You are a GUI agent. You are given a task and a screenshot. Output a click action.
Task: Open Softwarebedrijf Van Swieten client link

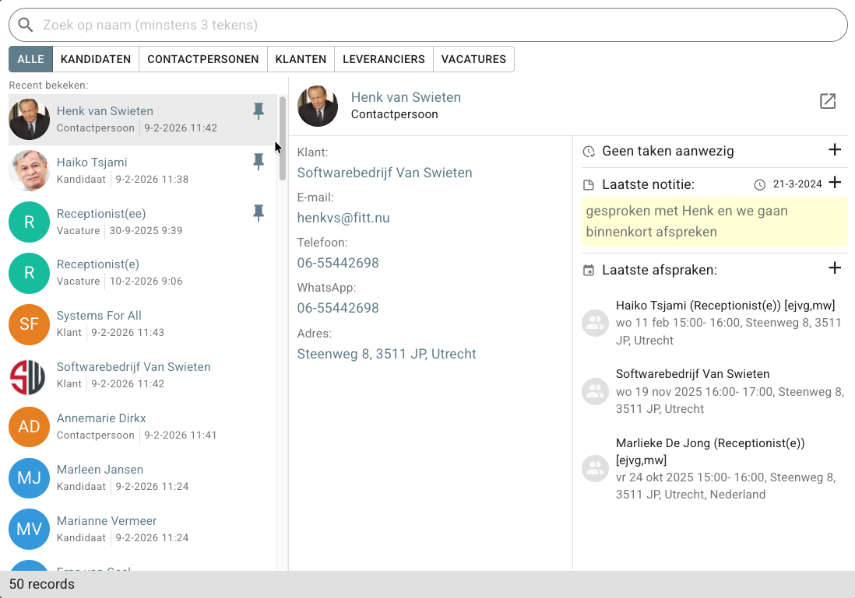pyautogui.click(x=385, y=173)
